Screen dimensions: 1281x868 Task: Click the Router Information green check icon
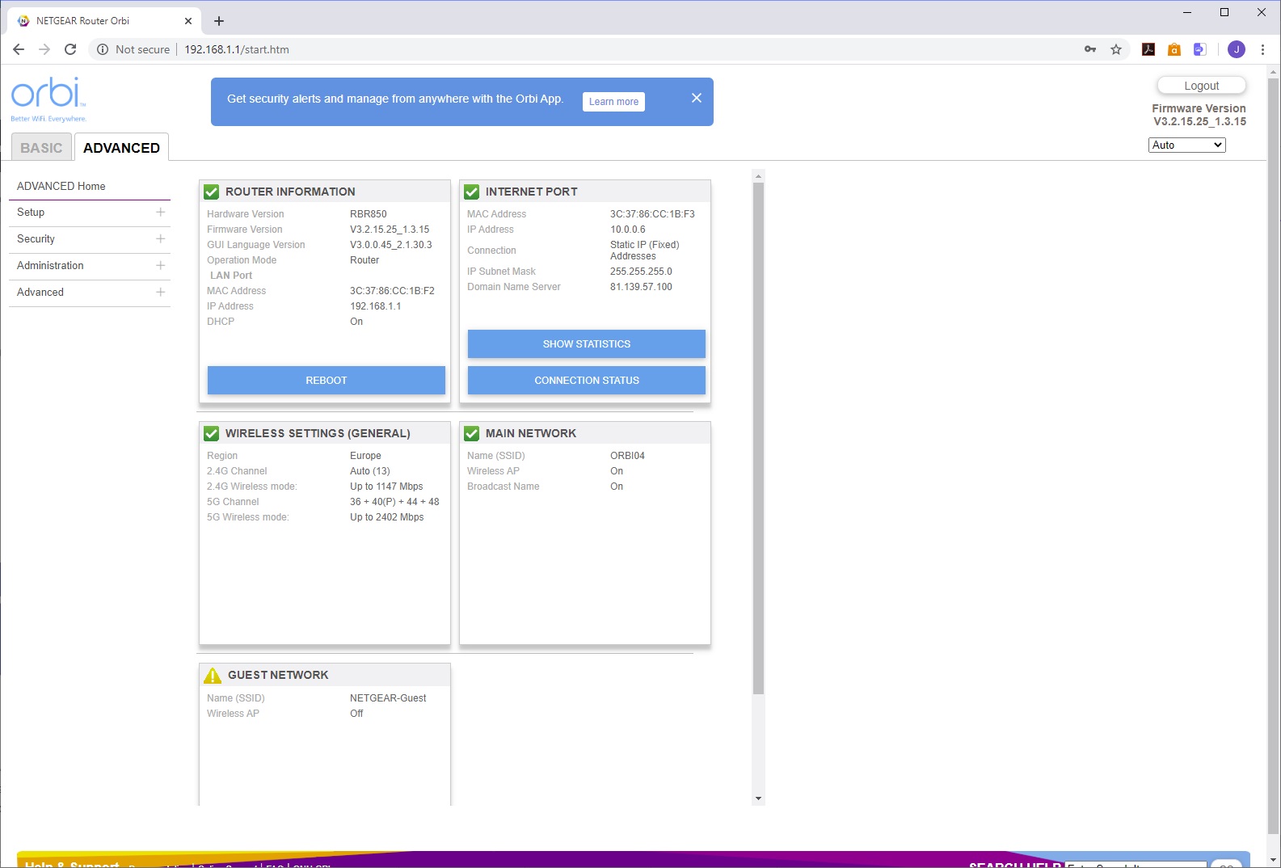212,192
